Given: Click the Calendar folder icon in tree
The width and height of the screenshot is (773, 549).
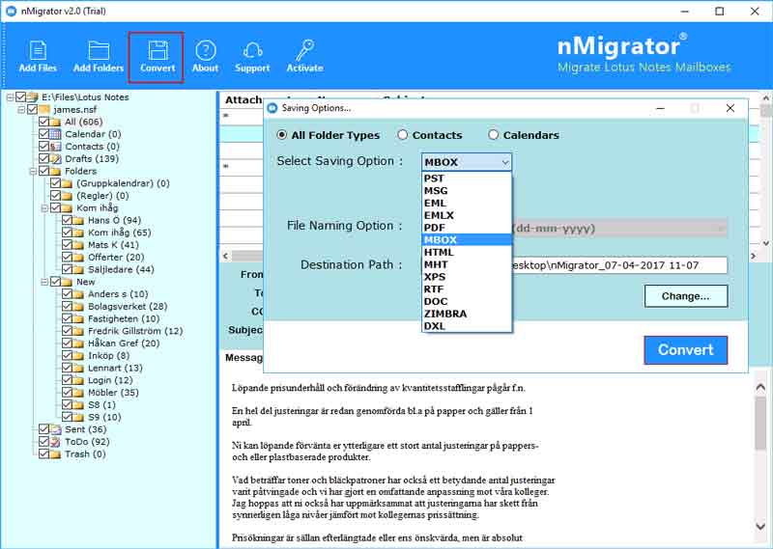Looking at the screenshot, I should pos(55,134).
